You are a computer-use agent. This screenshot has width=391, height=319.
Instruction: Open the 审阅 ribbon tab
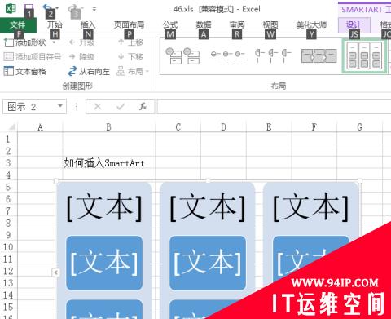pyautogui.click(x=237, y=24)
